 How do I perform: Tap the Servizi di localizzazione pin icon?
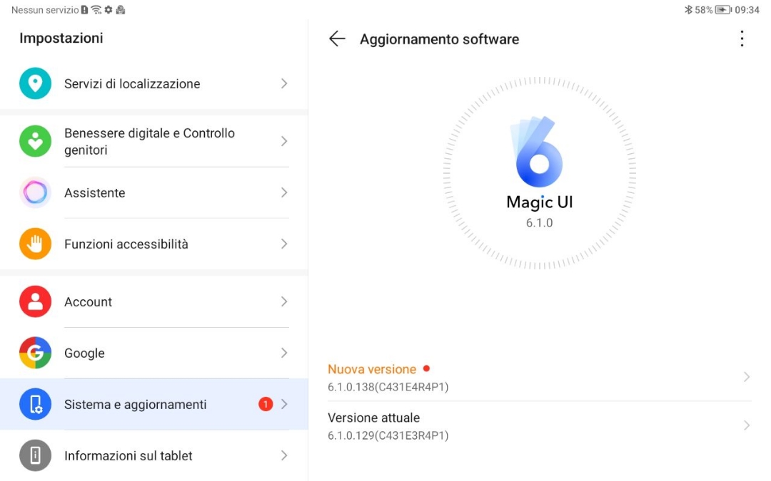(x=35, y=83)
